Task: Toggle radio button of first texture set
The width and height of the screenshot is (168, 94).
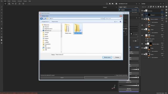Action: coord(120,10)
